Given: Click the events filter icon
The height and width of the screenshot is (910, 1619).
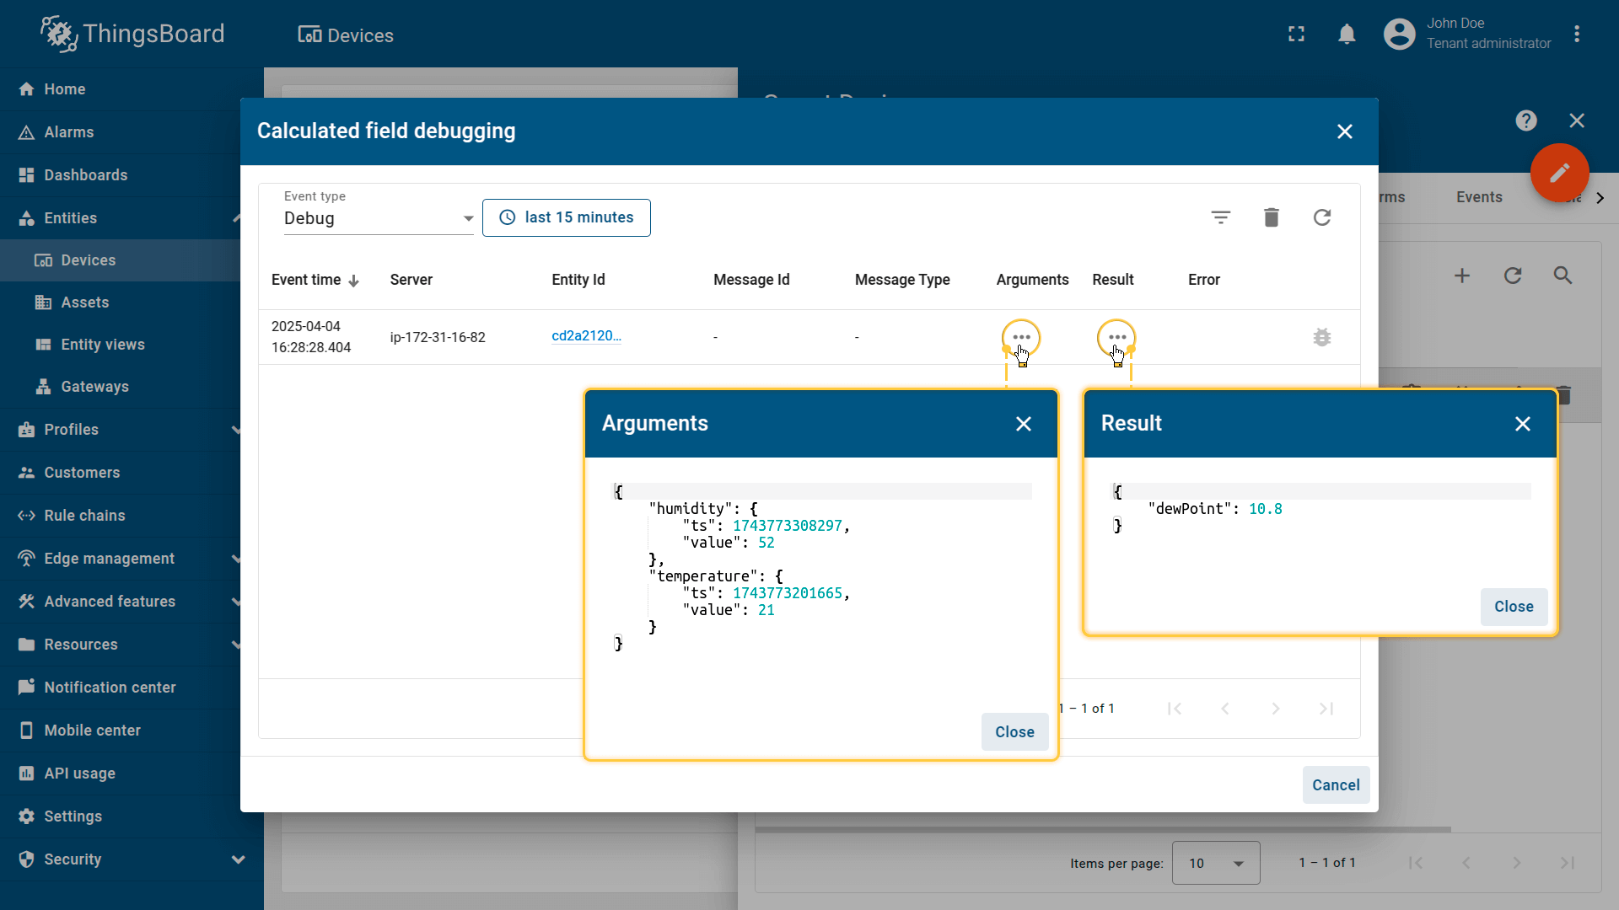Looking at the screenshot, I should tap(1220, 217).
